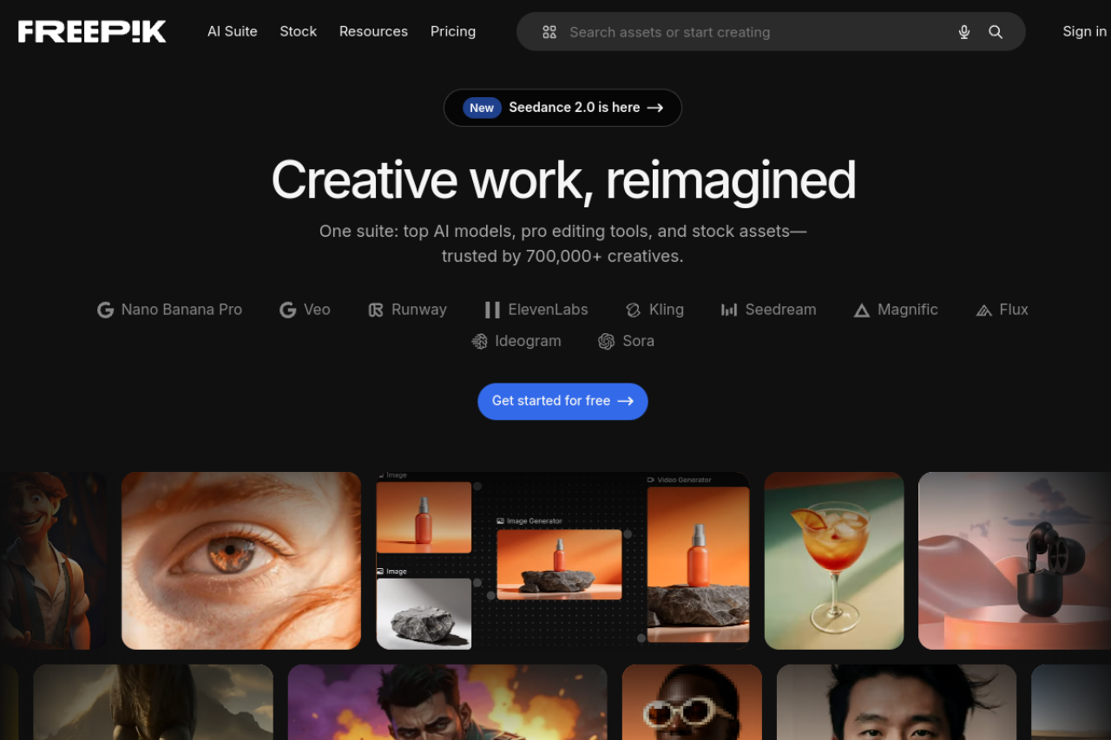This screenshot has width=1111, height=740.
Task: Click the Kling logo icon
Action: coord(633,310)
